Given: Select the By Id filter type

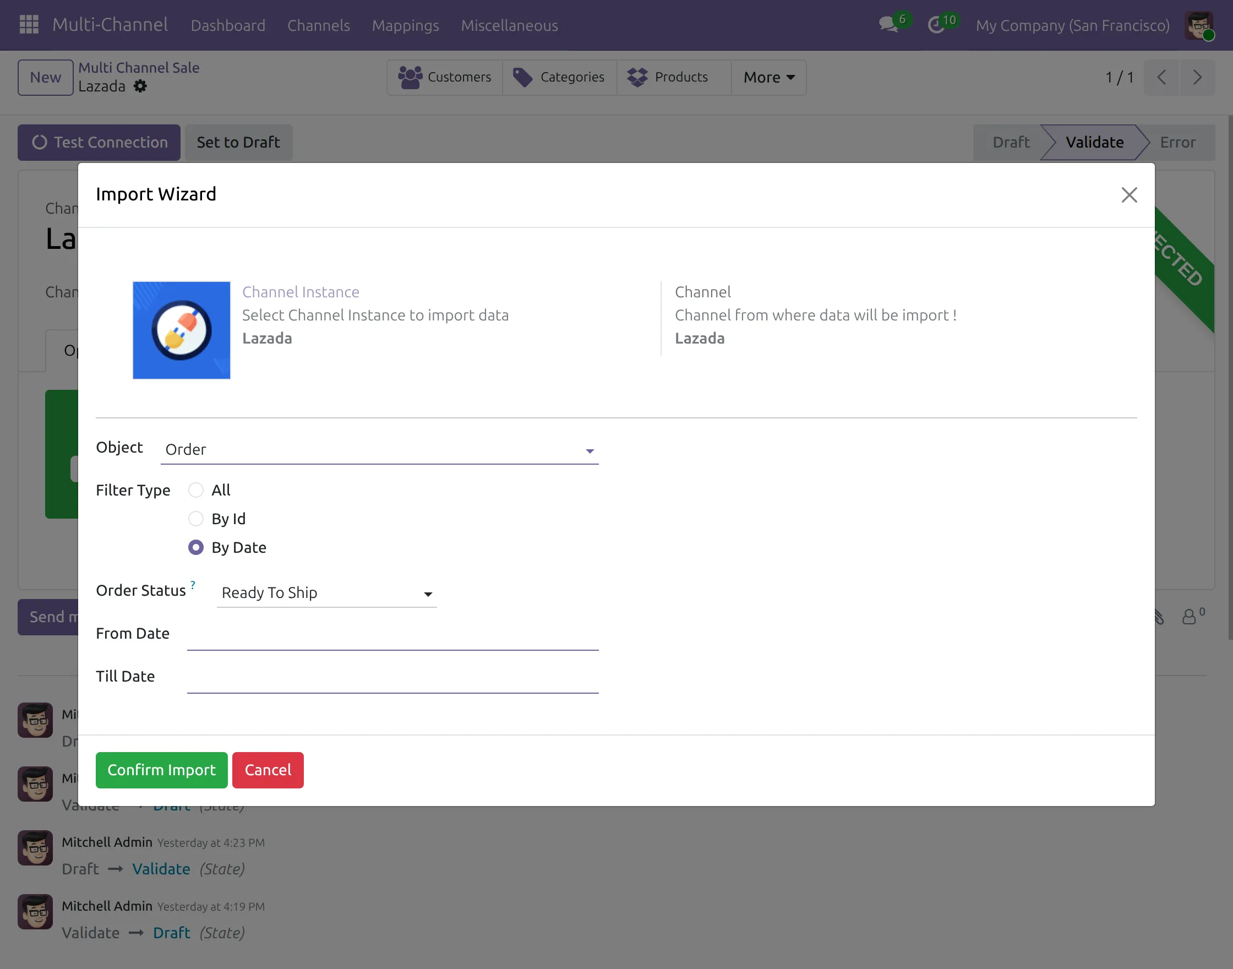Looking at the screenshot, I should [x=195, y=519].
